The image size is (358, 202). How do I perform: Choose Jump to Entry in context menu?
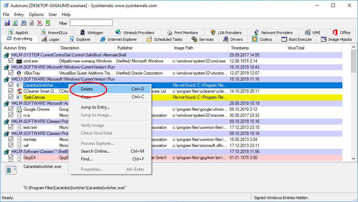pyautogui.click(x=110, y=107)
